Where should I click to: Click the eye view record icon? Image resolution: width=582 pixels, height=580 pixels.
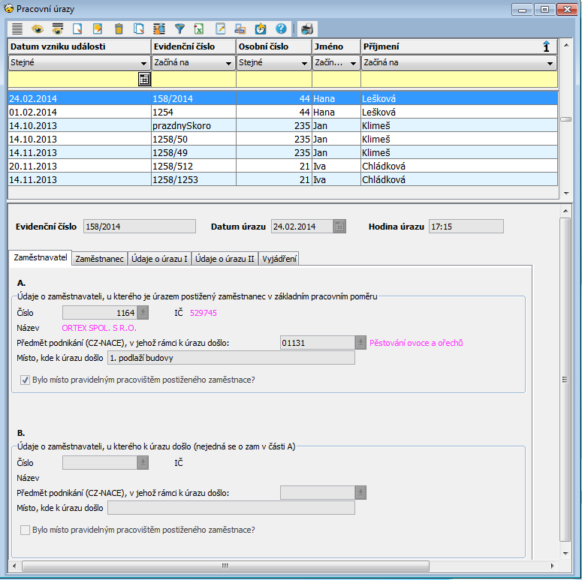click(37, 29)
